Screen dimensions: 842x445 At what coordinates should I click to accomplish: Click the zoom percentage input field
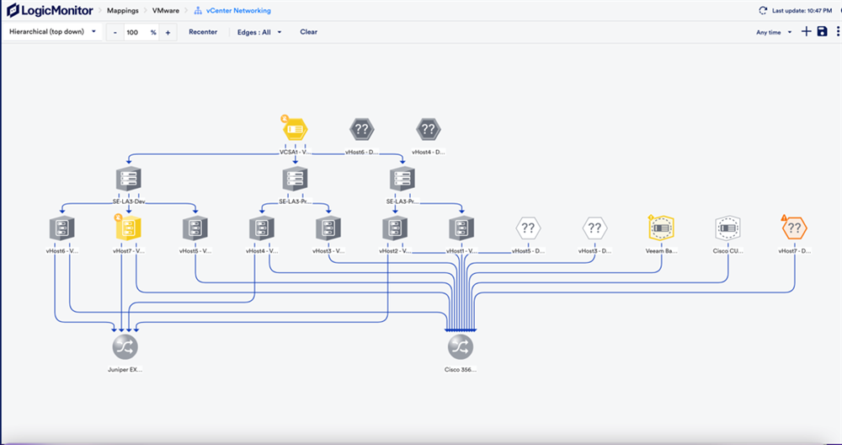(x=134, y=32)
